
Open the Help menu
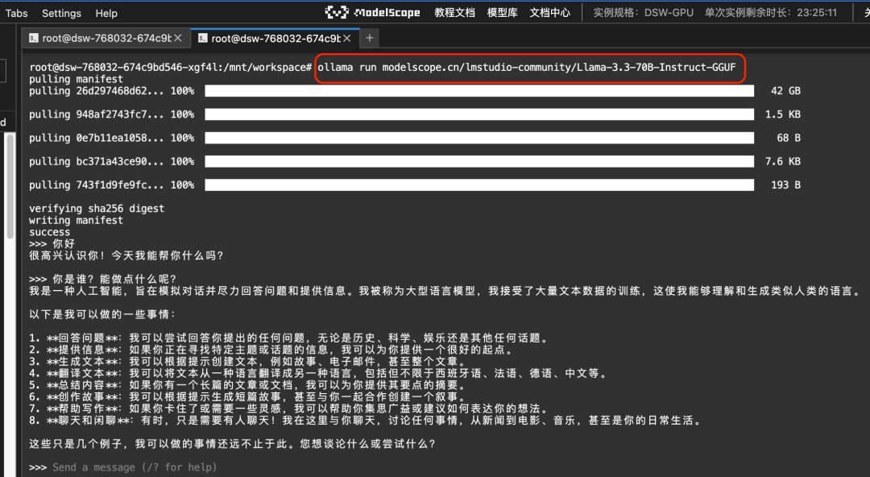[x=106, y=13]
